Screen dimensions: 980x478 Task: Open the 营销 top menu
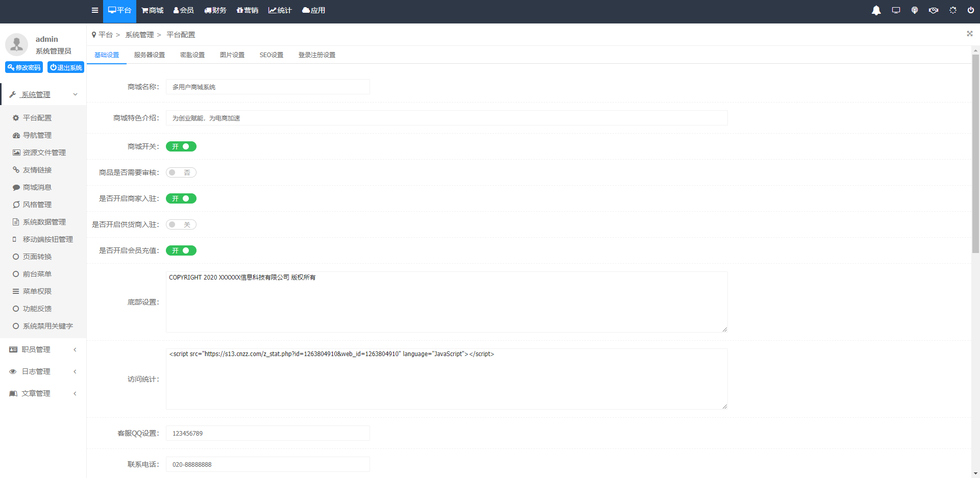[x=248, y=11]
